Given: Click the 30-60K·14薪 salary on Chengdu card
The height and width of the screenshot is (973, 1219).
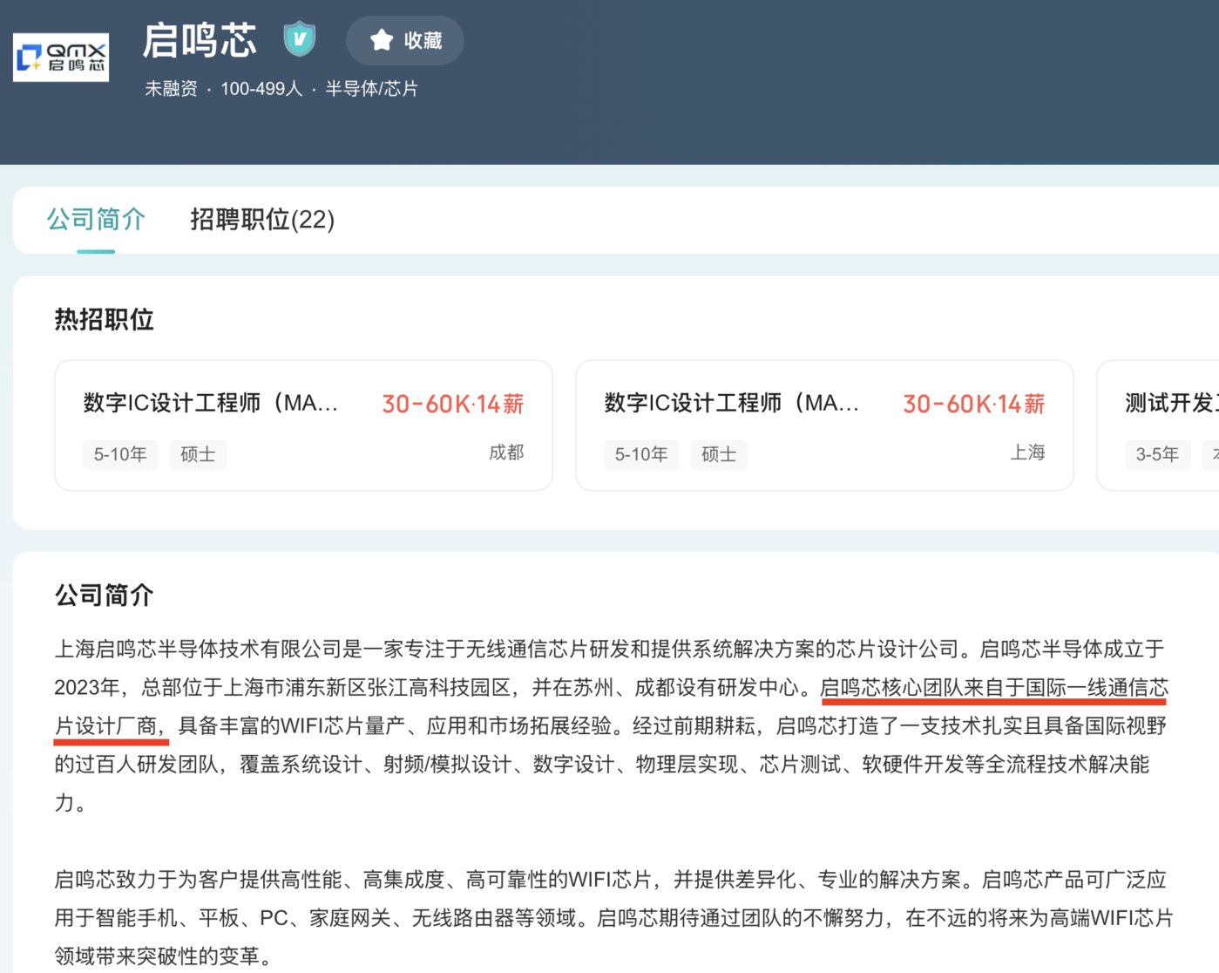Looking at the screenshot, I should 451,404.
